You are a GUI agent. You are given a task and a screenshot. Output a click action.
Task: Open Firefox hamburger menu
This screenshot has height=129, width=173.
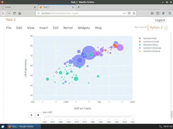point(170,13)
